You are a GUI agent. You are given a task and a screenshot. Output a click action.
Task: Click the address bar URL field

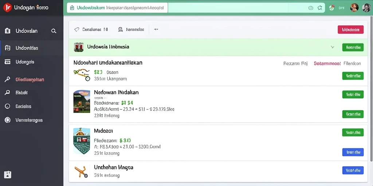coord(117,8)
